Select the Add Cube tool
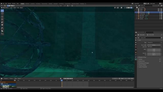Viewport: 163px width, 92px height. (x=2, y=34)
